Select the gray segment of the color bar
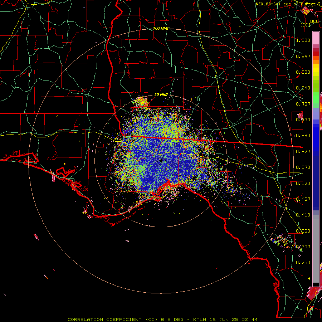This screenshot has width=322, height=322. click(316, 249)
